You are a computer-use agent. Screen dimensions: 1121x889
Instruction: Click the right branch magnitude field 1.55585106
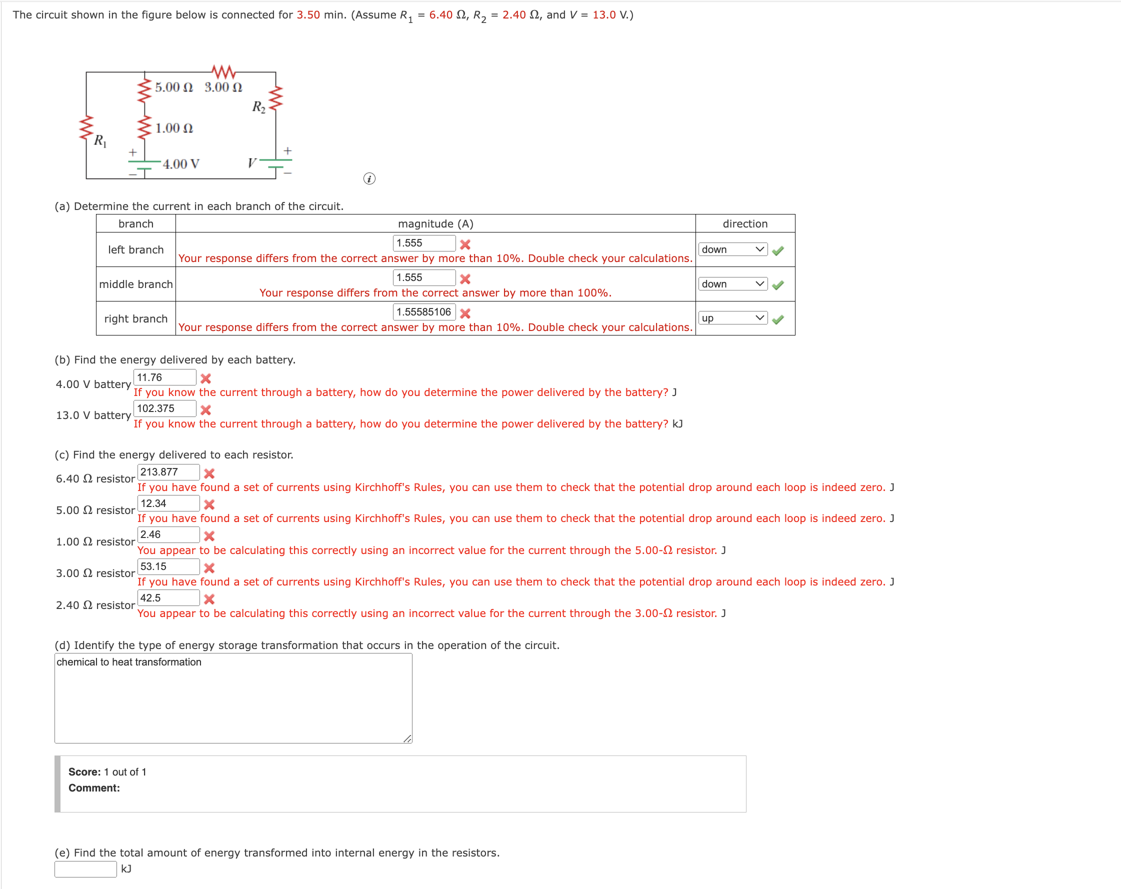[x=424, y=312]
